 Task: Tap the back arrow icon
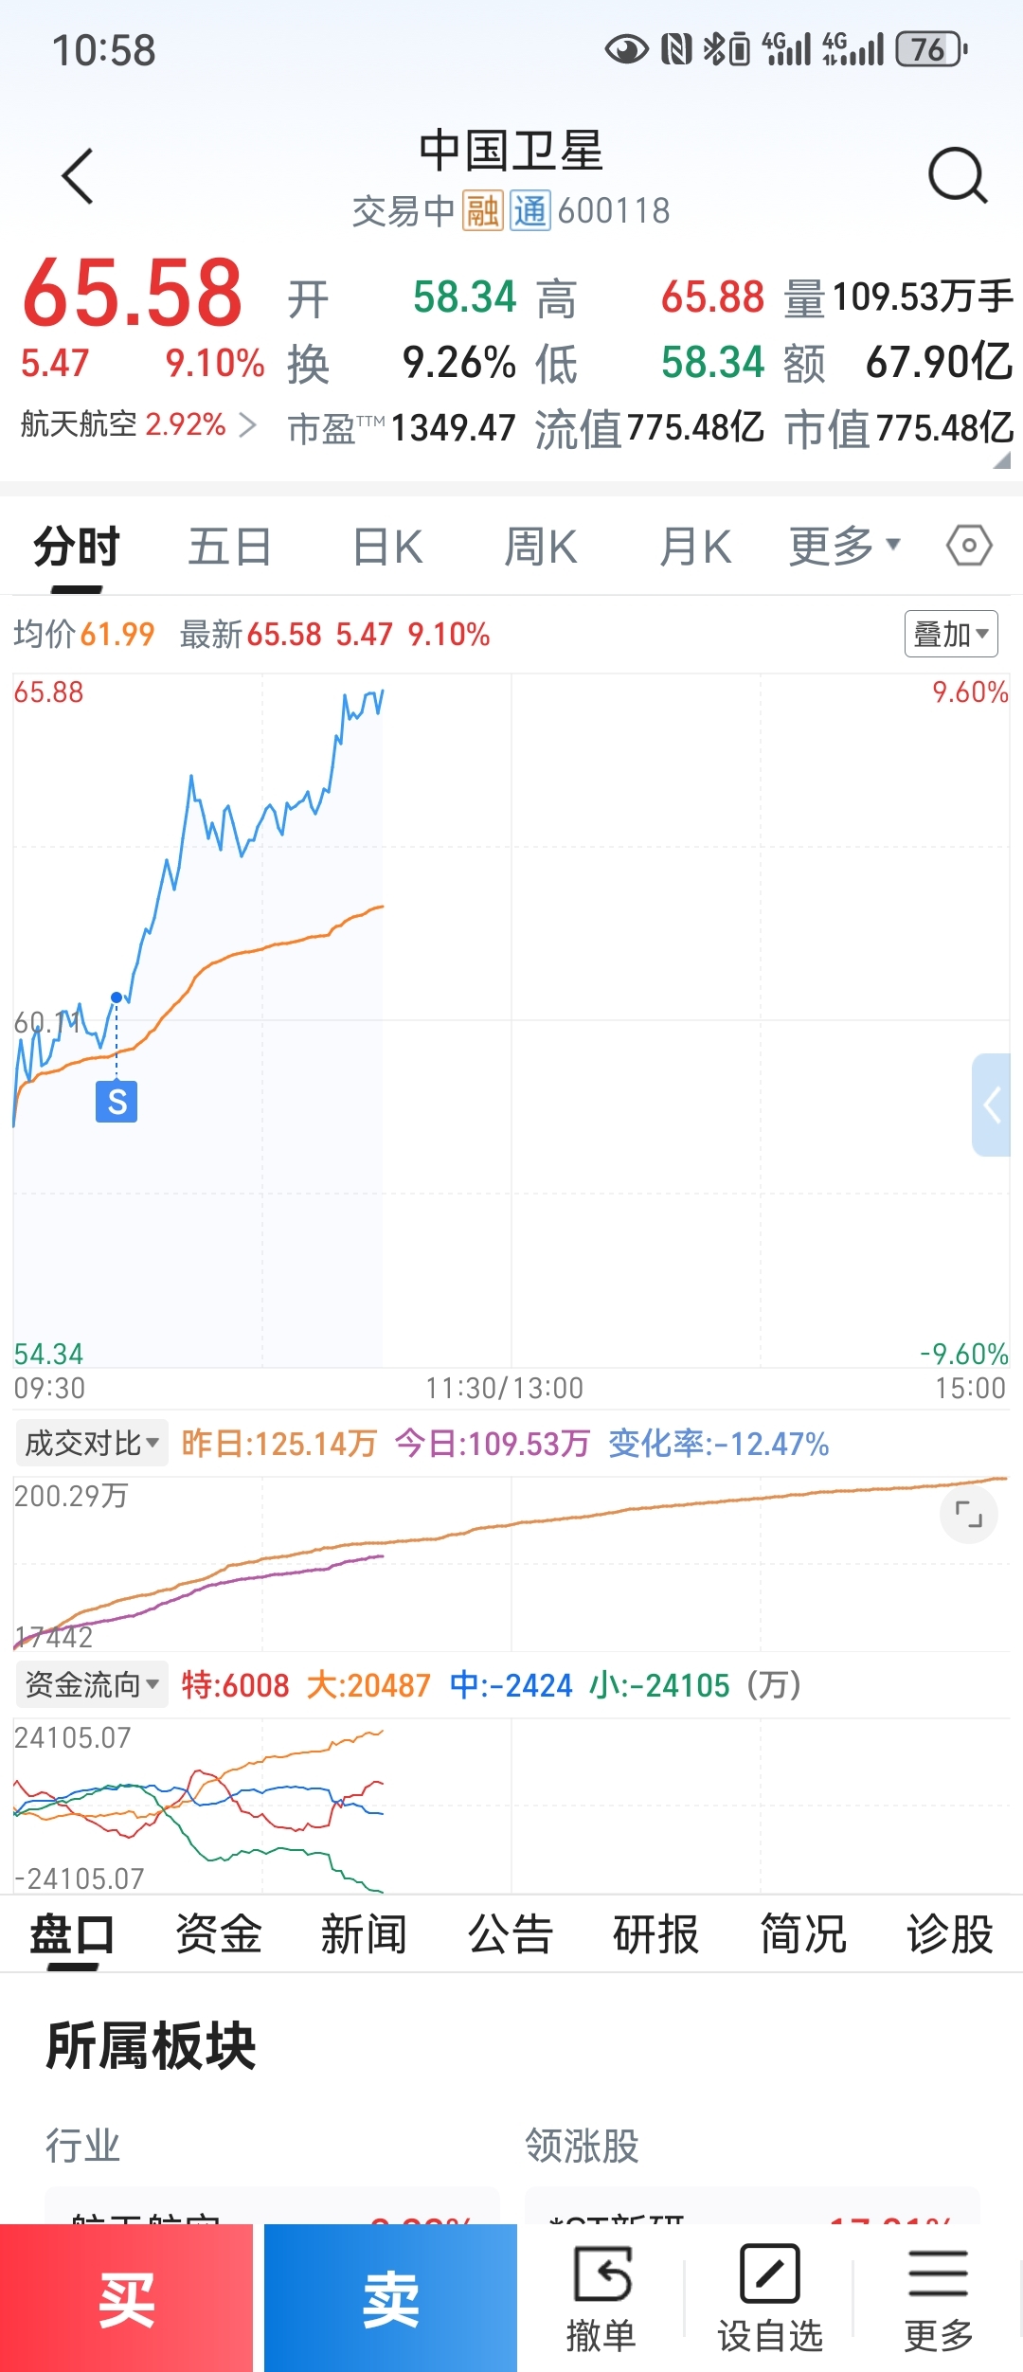78,176
